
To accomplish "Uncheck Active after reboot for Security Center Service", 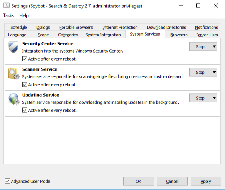I will pyautogui.click(x=25, y=59).
